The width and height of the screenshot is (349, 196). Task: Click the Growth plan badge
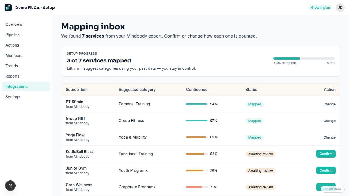click(x=320, y=8)
